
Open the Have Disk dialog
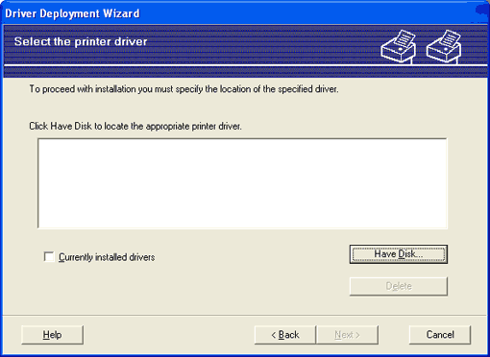point(399,254)
